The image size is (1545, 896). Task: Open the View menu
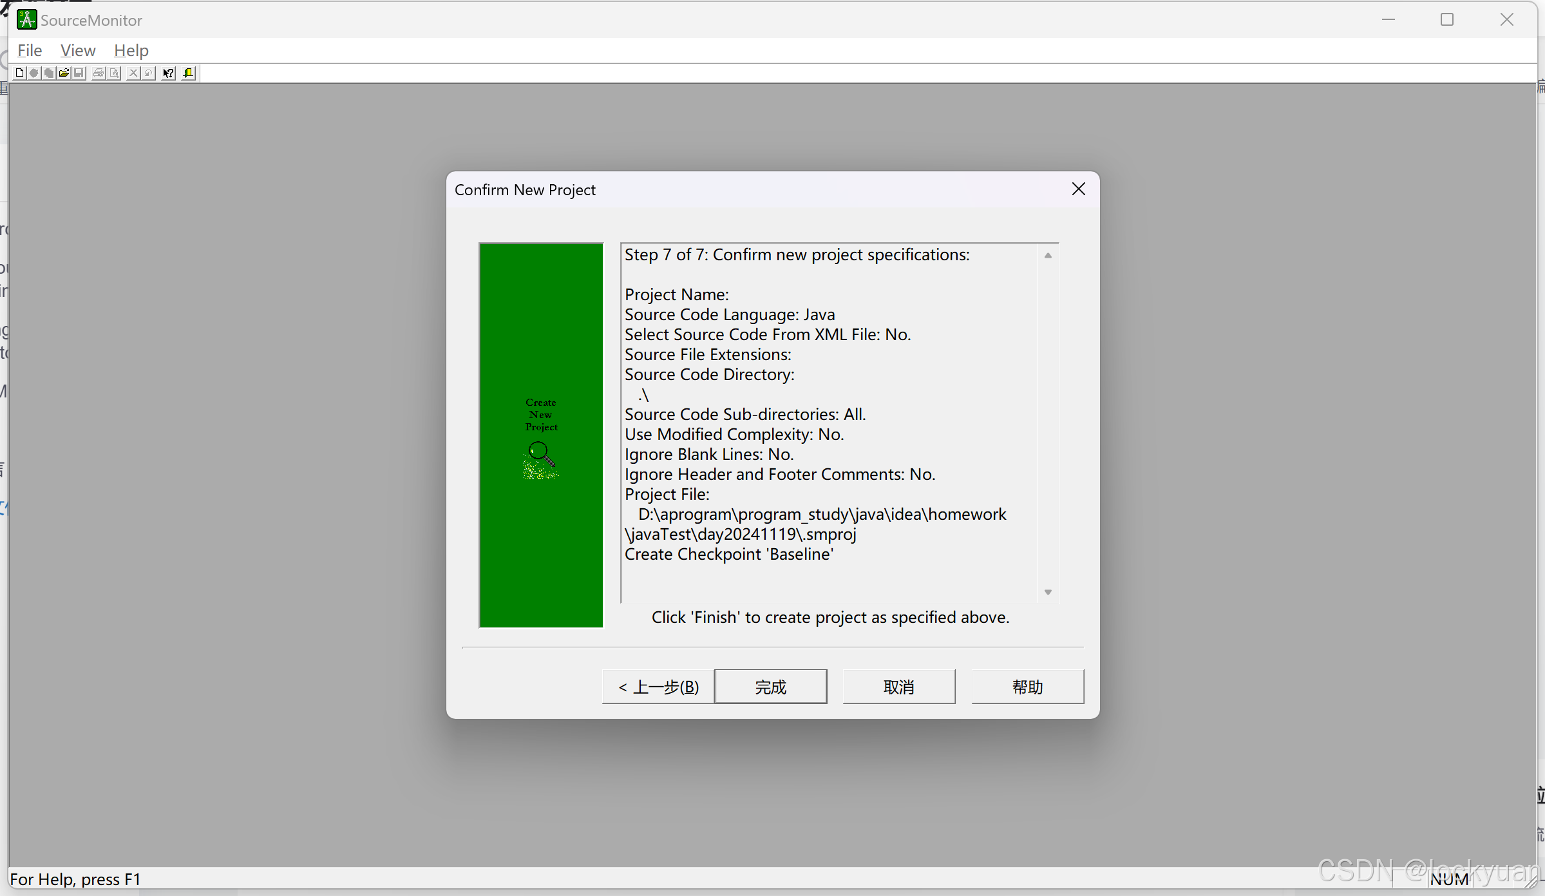[x=78, y=50]
